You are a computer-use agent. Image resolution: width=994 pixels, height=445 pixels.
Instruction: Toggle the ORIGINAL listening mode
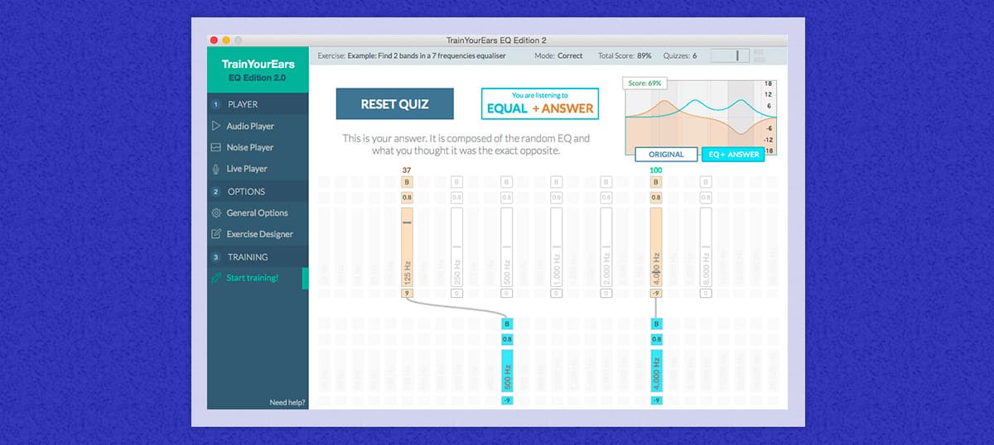[x=667, y=155]
